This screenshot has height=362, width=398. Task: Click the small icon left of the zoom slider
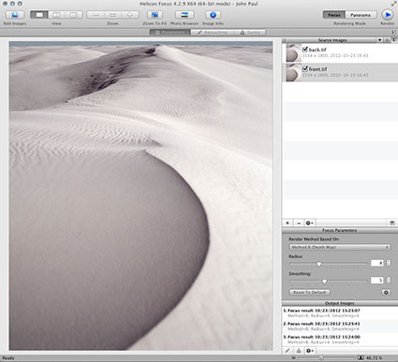[293, 357]
